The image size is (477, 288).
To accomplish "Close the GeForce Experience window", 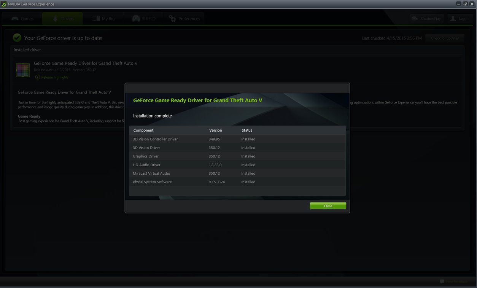I will click(472, 4).
